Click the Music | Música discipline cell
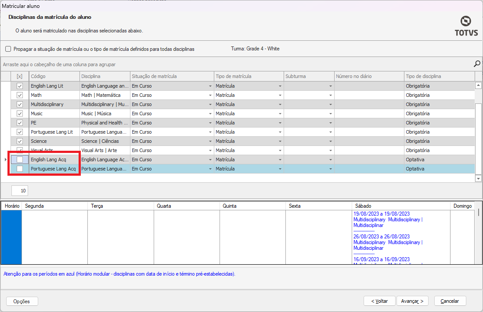 click(105, 114)
